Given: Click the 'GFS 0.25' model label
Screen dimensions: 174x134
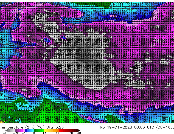Looking at the screenshot, I should point(55,127).
